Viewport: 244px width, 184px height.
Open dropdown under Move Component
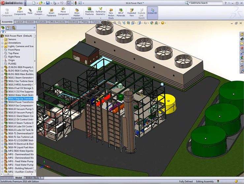pyautogui.click(x=63, y=18)
